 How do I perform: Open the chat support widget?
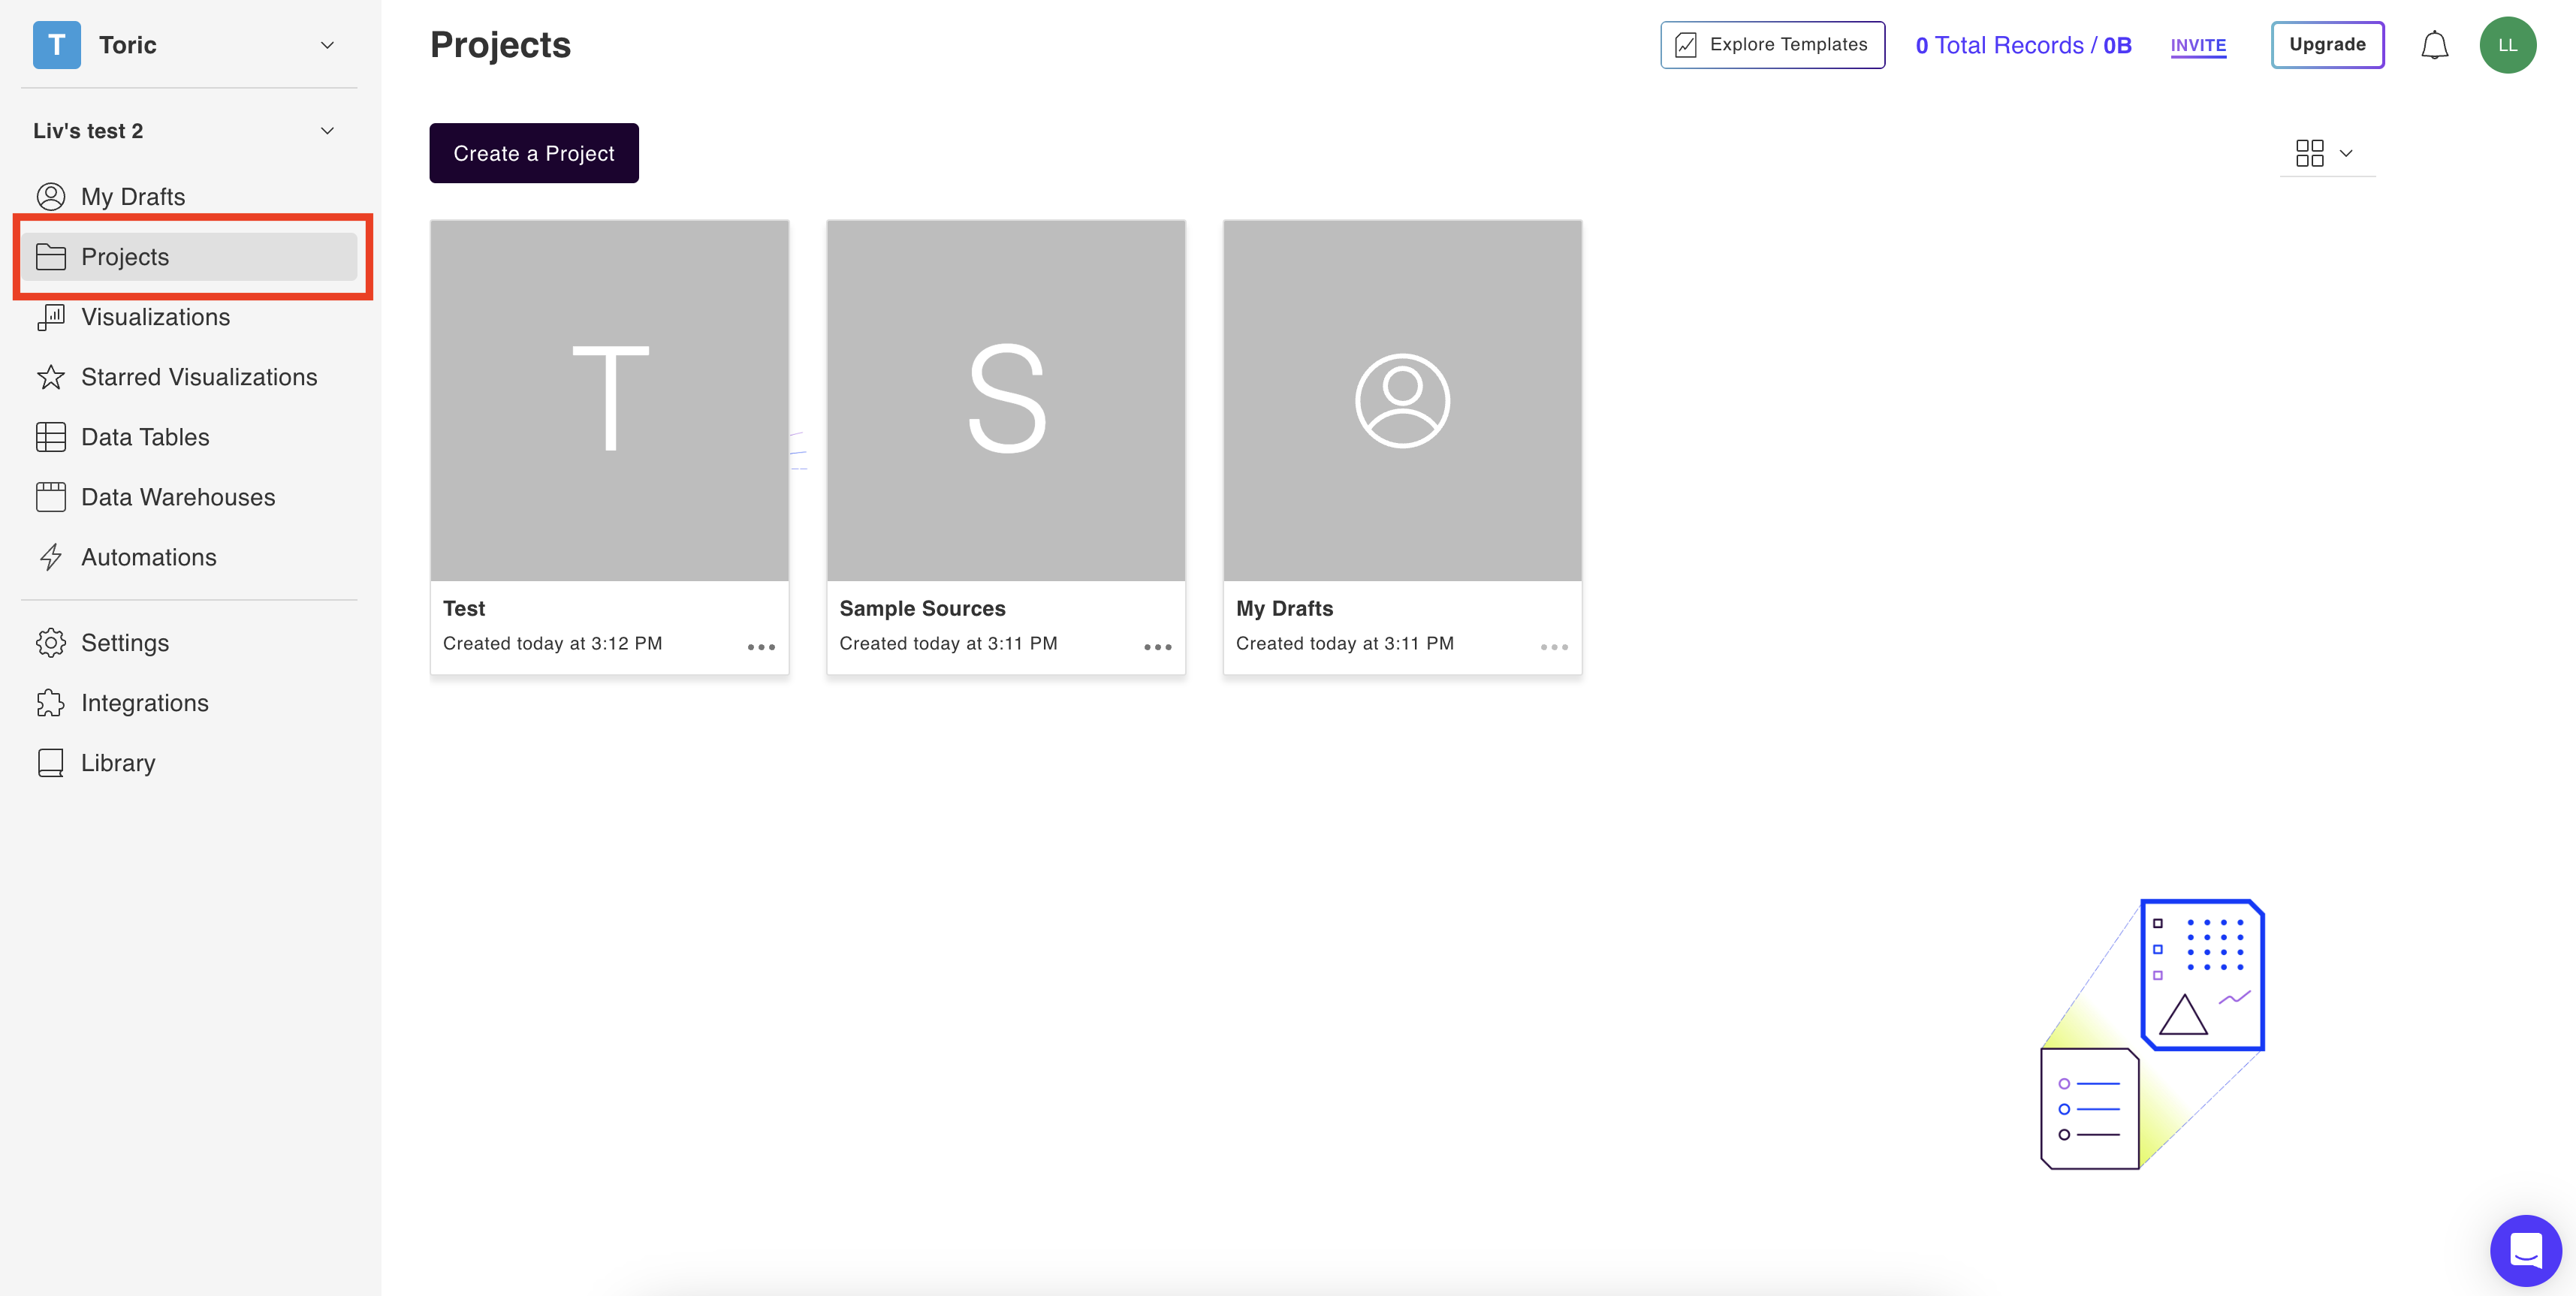point(2526,1250)
